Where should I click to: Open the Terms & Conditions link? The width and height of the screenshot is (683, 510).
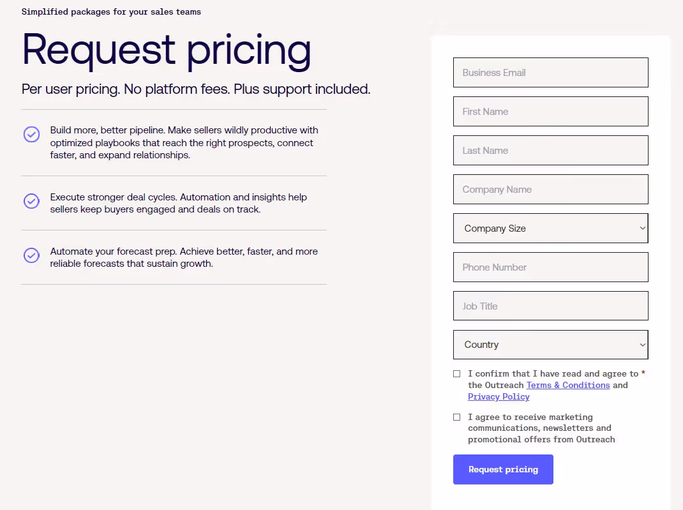pyautogui.click(x=568, y=385)
